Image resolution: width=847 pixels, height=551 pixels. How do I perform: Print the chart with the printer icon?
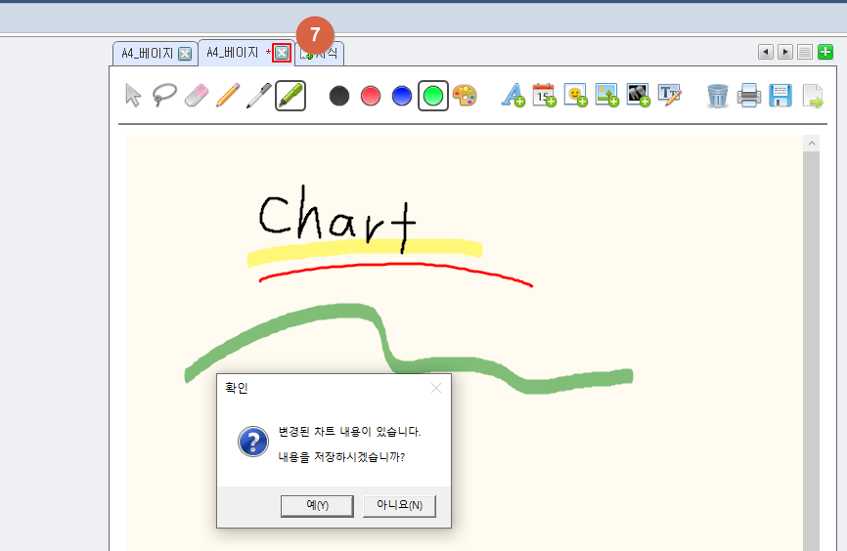(x=749, y=95)
